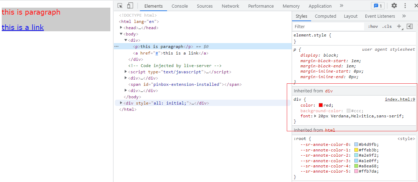This screenshot has height=182, width=418.
Task: Open the <style> source link
Action: pos(406,139)
